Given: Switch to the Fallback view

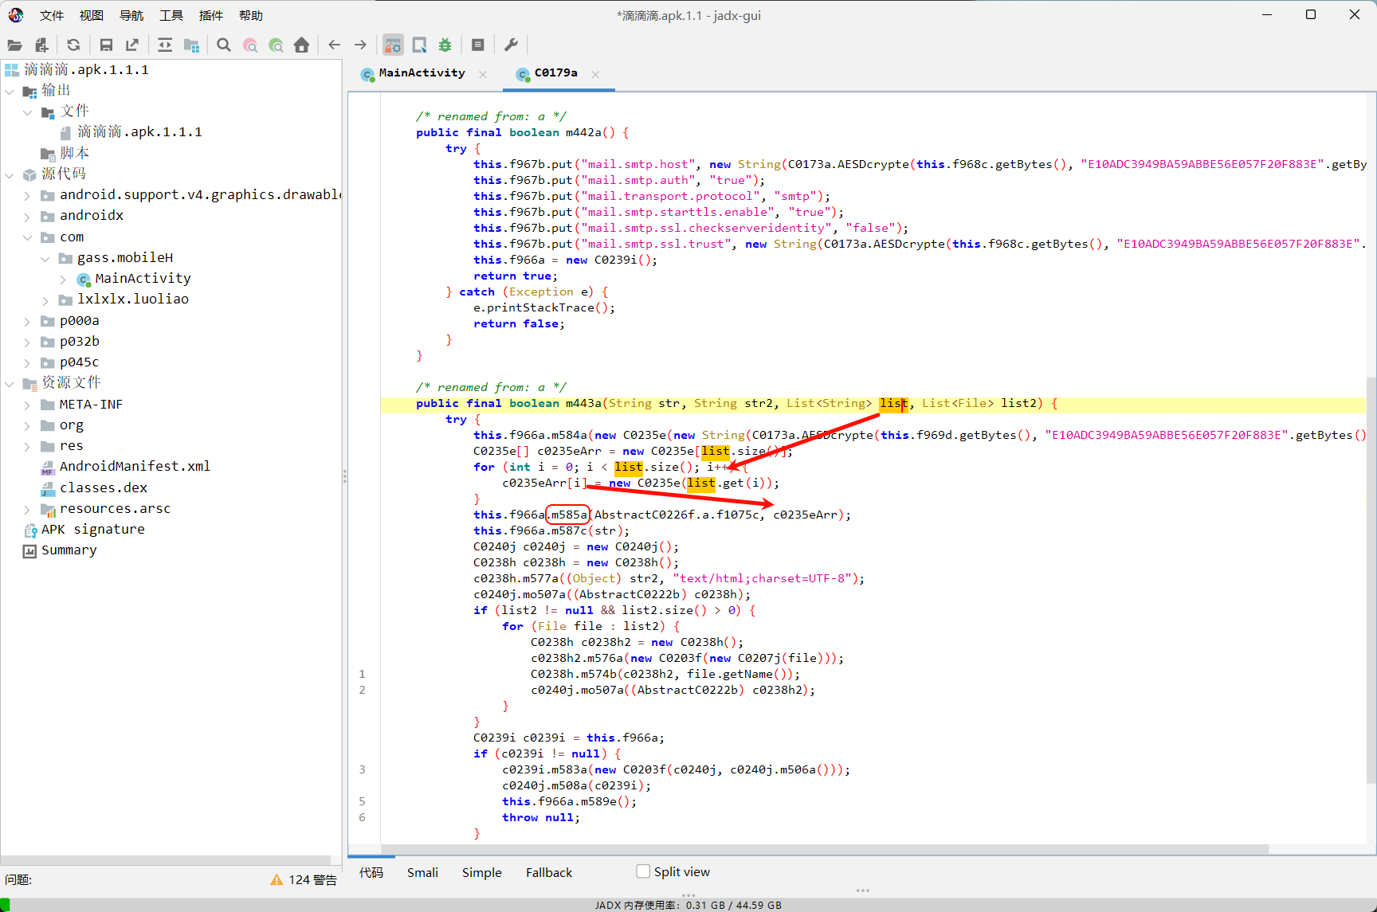Looking at the screenshot, I should pyautogui.click(x=549, y=872).
